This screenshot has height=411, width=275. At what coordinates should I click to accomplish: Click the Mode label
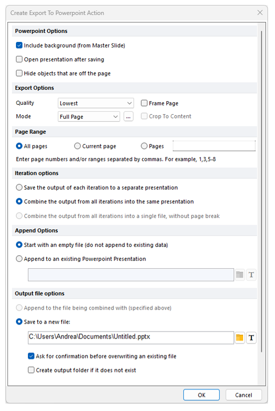tap(23, 116)
